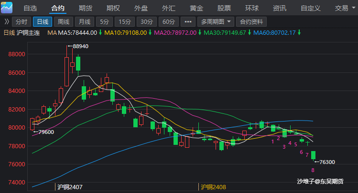Expand the sidebar with double chevron icon
358x193 pixels.
pos(7,22)
